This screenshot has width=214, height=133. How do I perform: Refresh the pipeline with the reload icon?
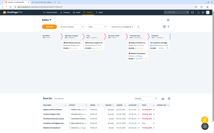click(138, 27)
